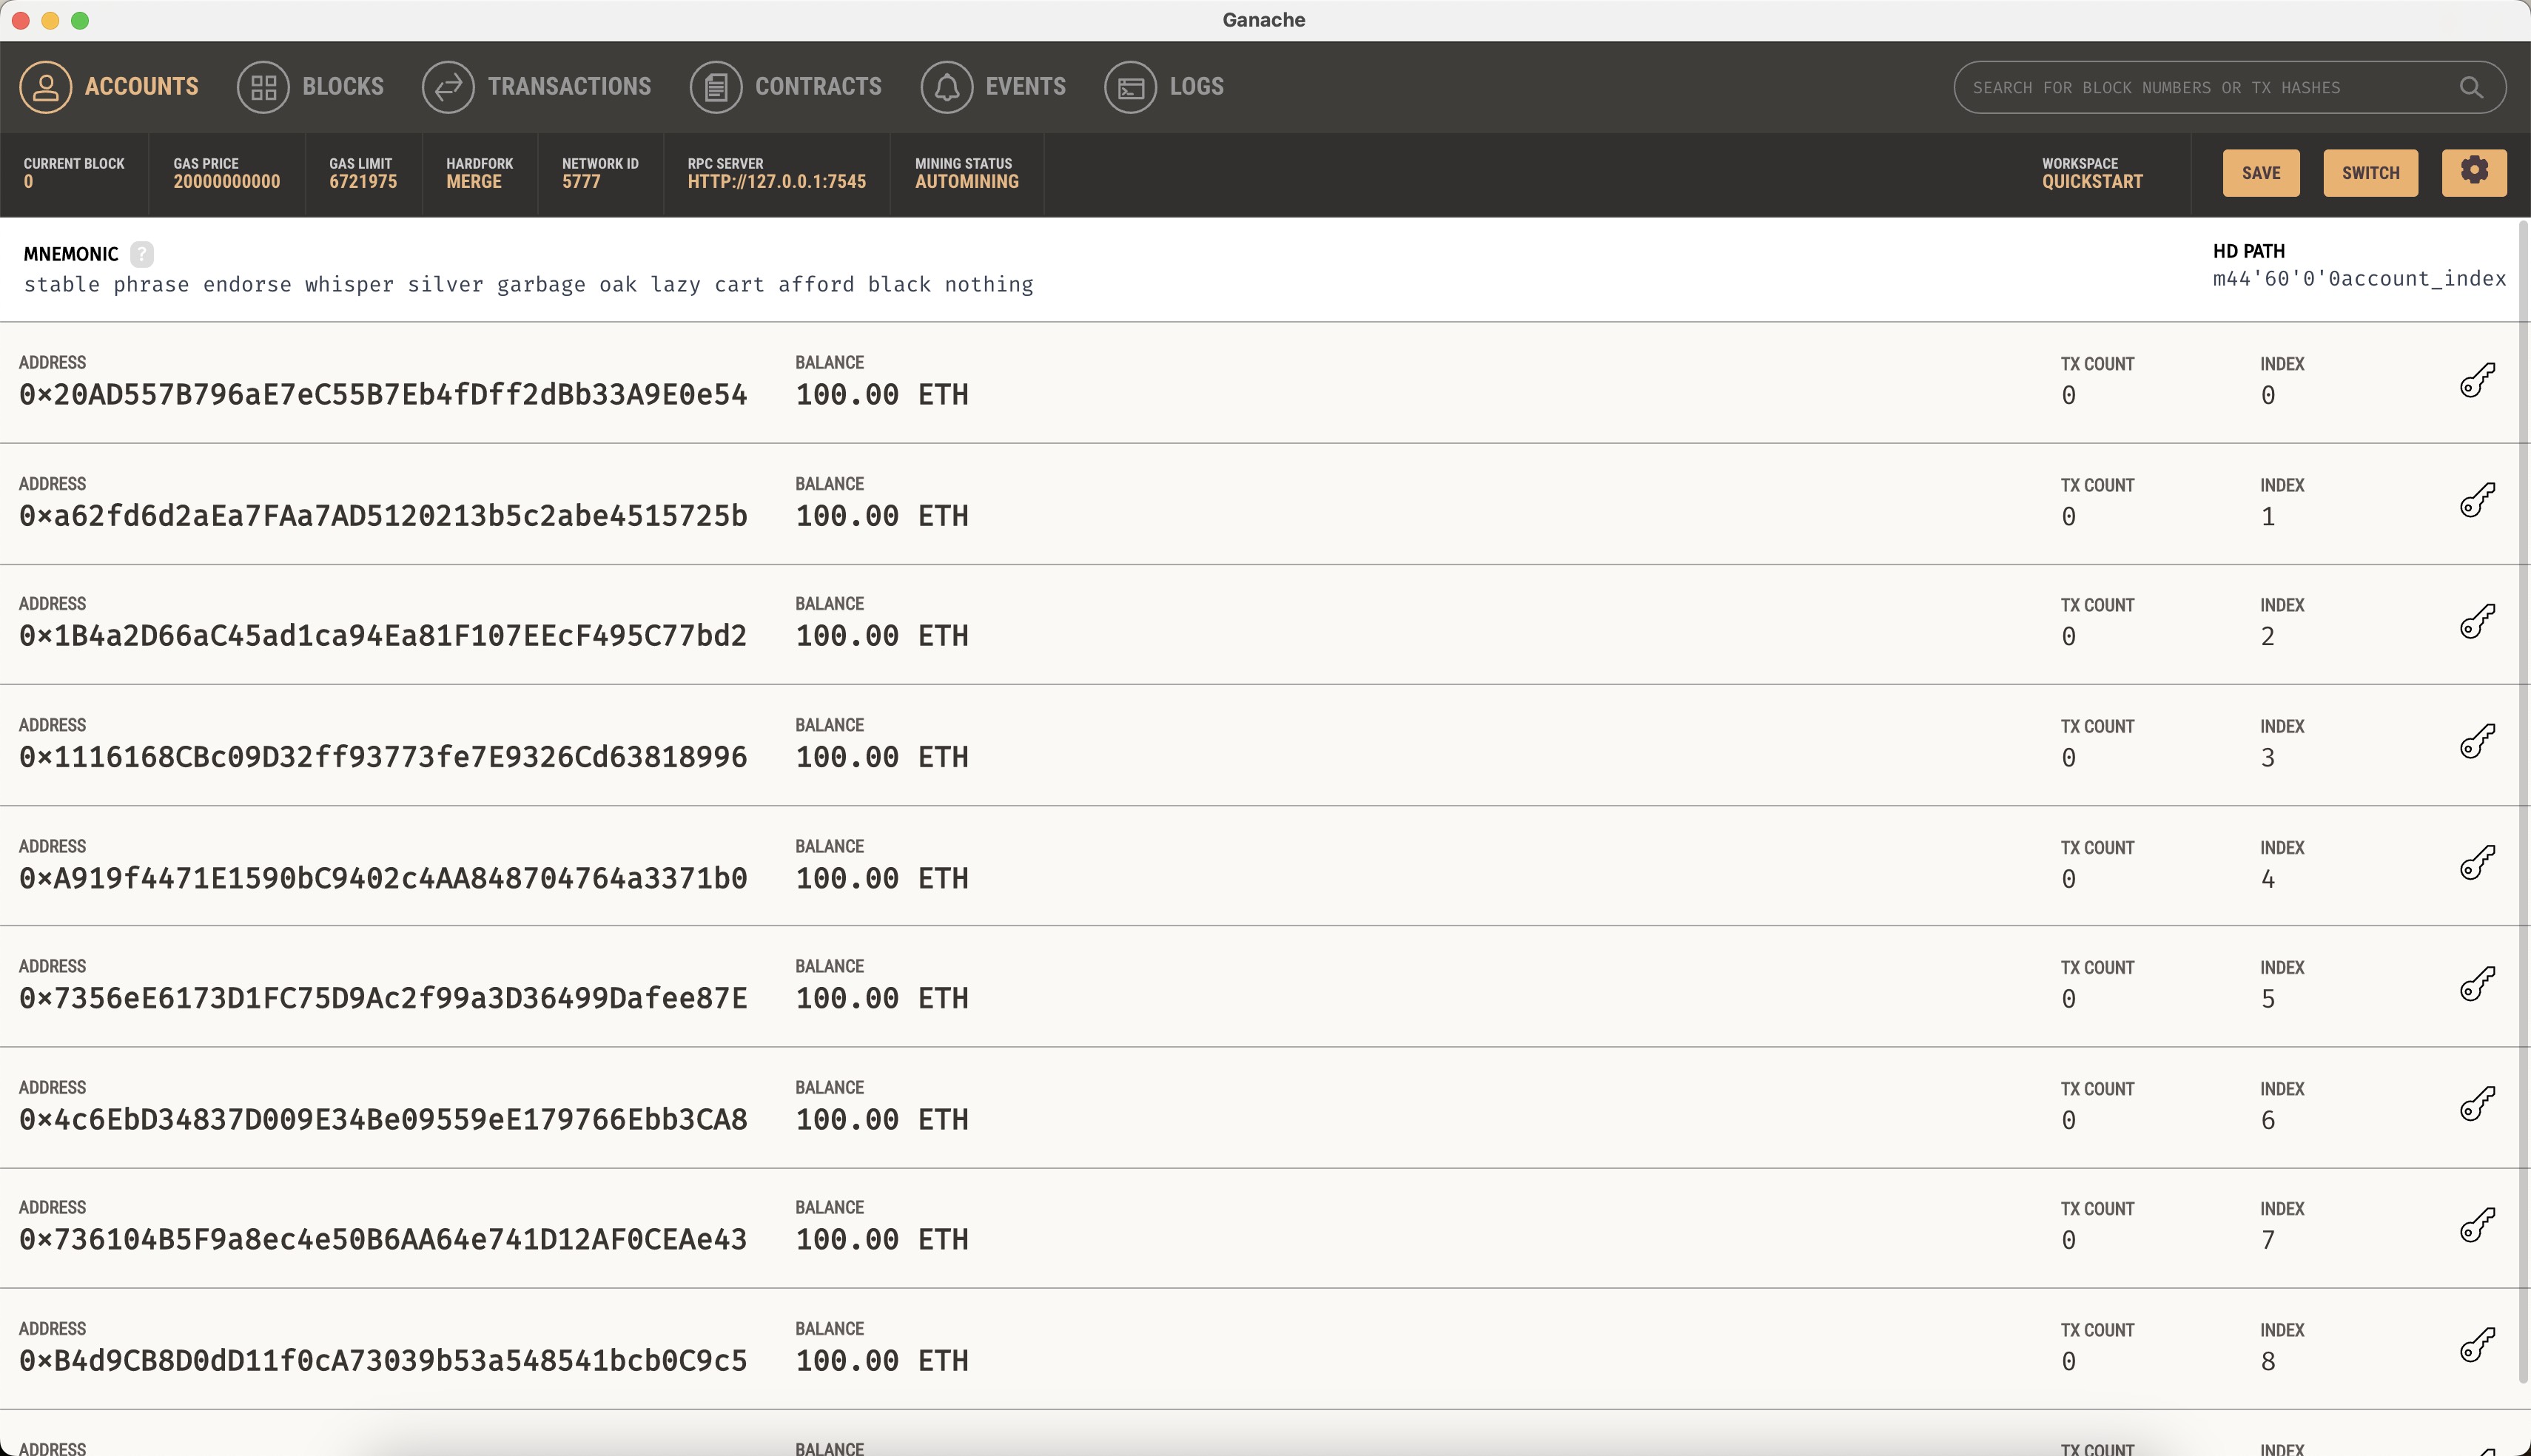Click the hardfork value MERGE
The image size is (2531, 1456).
pos(474,182)
